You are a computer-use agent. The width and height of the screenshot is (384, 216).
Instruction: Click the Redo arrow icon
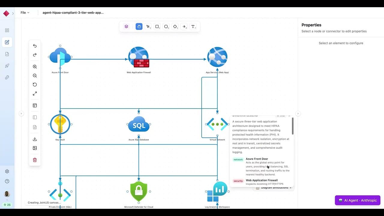click(34, 55)
